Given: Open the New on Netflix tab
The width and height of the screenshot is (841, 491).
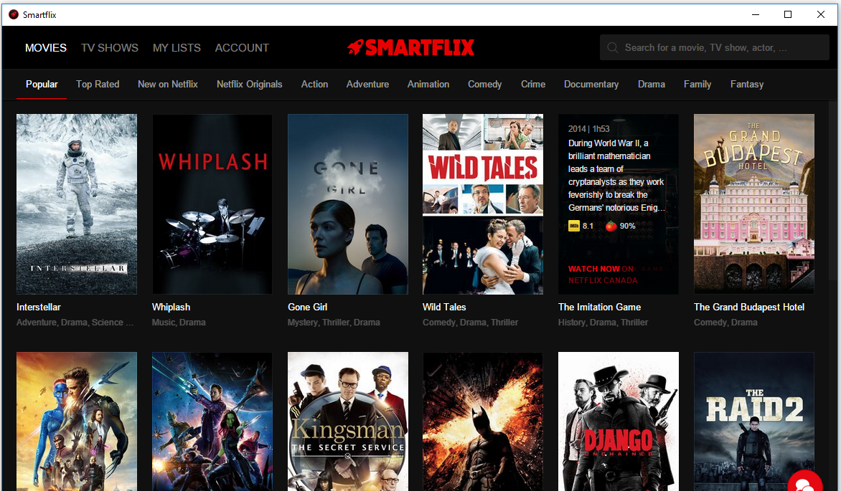Looking at the screenshot, I should click(168, 84).
